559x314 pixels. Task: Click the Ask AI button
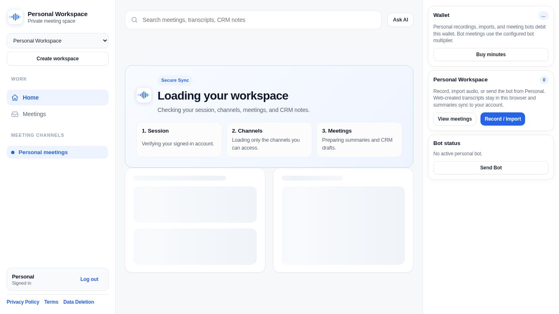[x=400, y=20]
